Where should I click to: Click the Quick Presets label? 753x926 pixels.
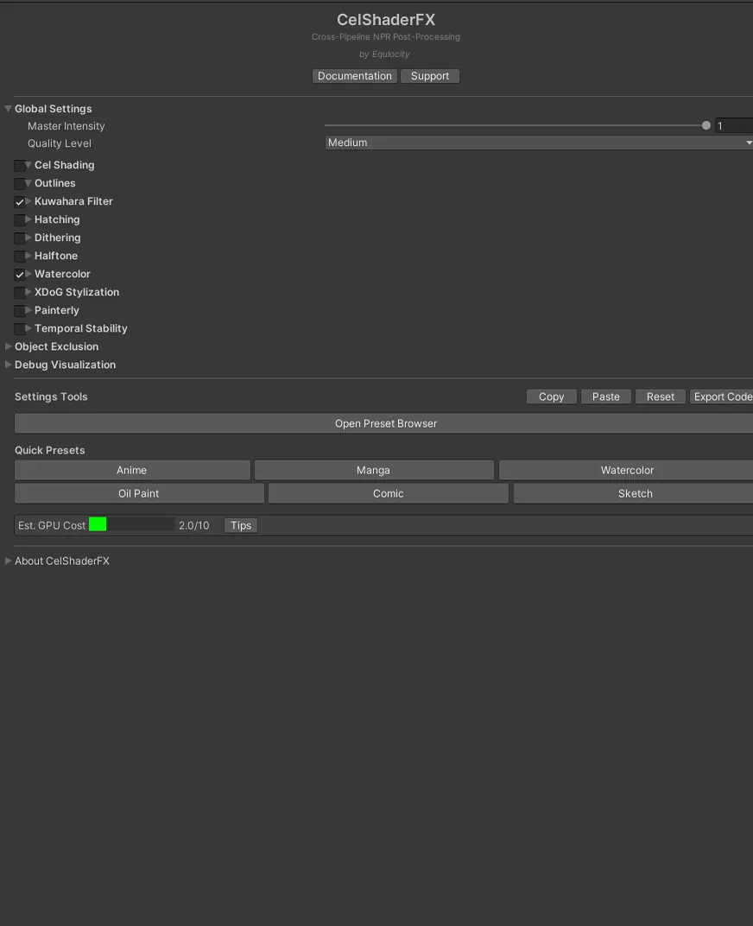(49, 450)
